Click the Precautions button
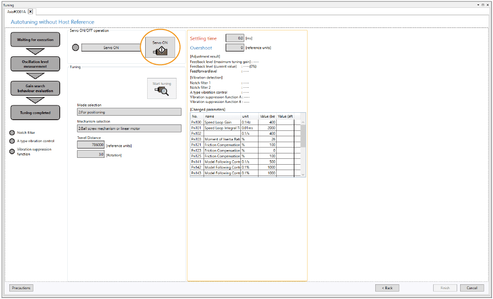The image size is (493, 299). [x=21, y=288]
